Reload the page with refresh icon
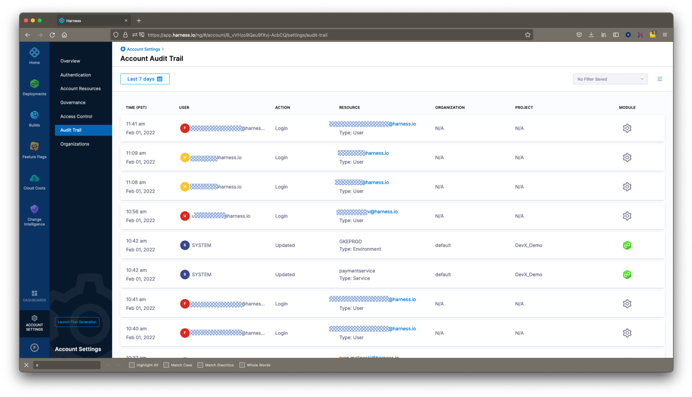This screenshot has width=692, height=397. coord(52,35)
